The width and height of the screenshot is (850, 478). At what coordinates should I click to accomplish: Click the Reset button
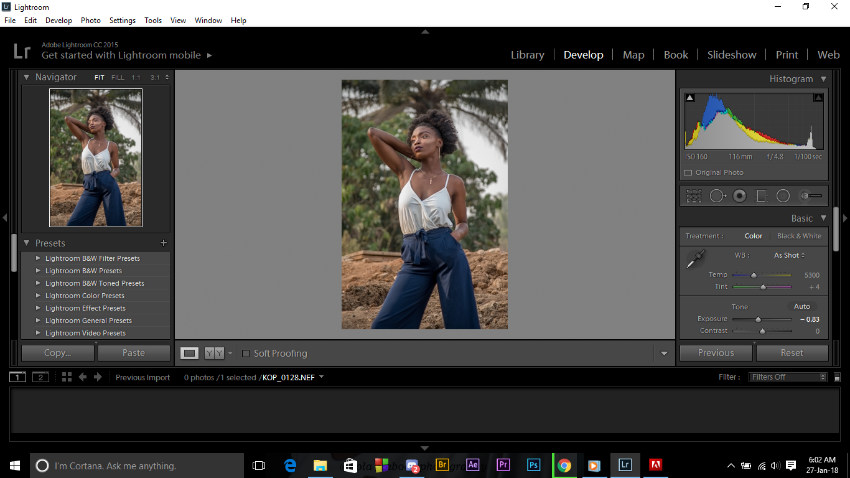point(792,353)
